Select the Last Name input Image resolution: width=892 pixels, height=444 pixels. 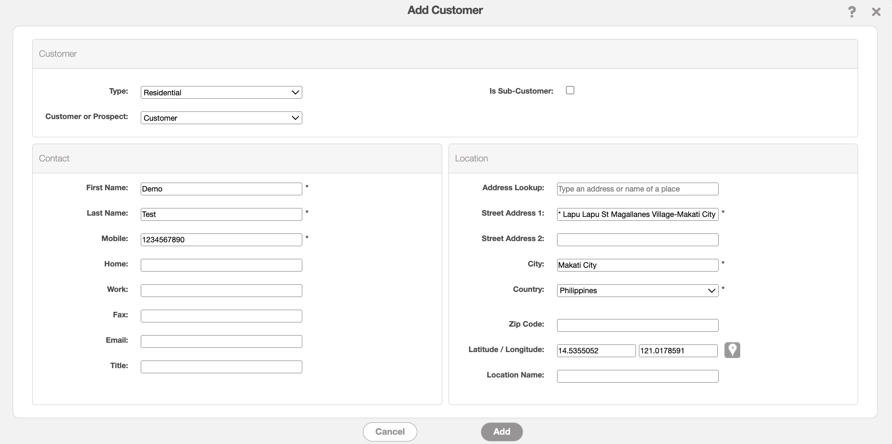[x=221, y=214]
